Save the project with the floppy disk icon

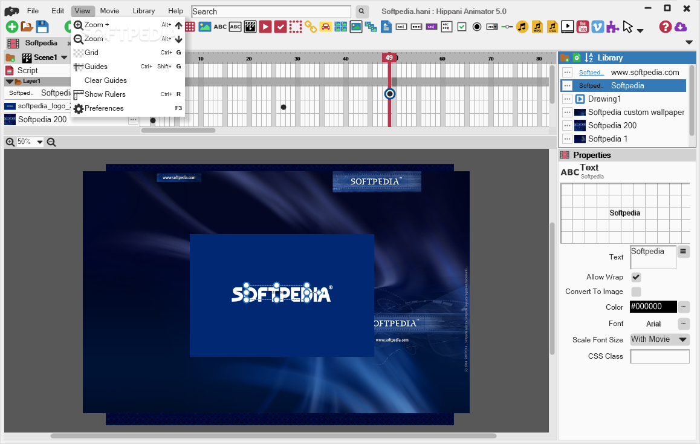tap(42, 27)
